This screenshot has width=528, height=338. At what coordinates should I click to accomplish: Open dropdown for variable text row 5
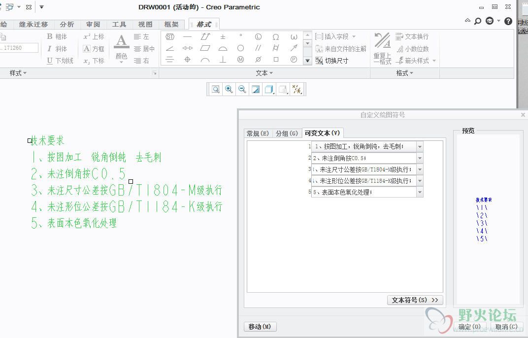tap(420, 193)
